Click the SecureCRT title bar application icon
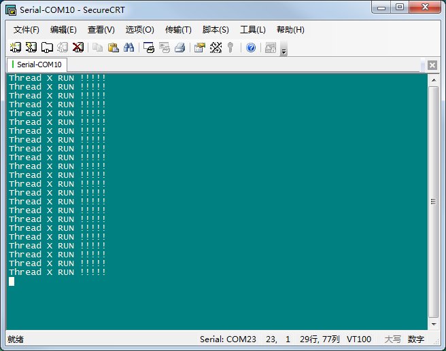 (11, 10)
